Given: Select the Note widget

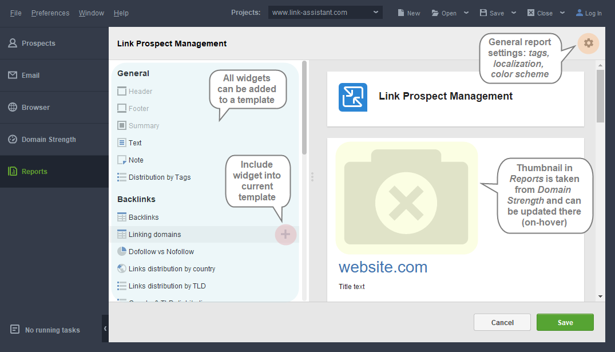Looking at the screenshot, I should [x=130, y=160].
